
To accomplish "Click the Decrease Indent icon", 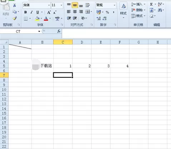I will click(x=69, y=18).
